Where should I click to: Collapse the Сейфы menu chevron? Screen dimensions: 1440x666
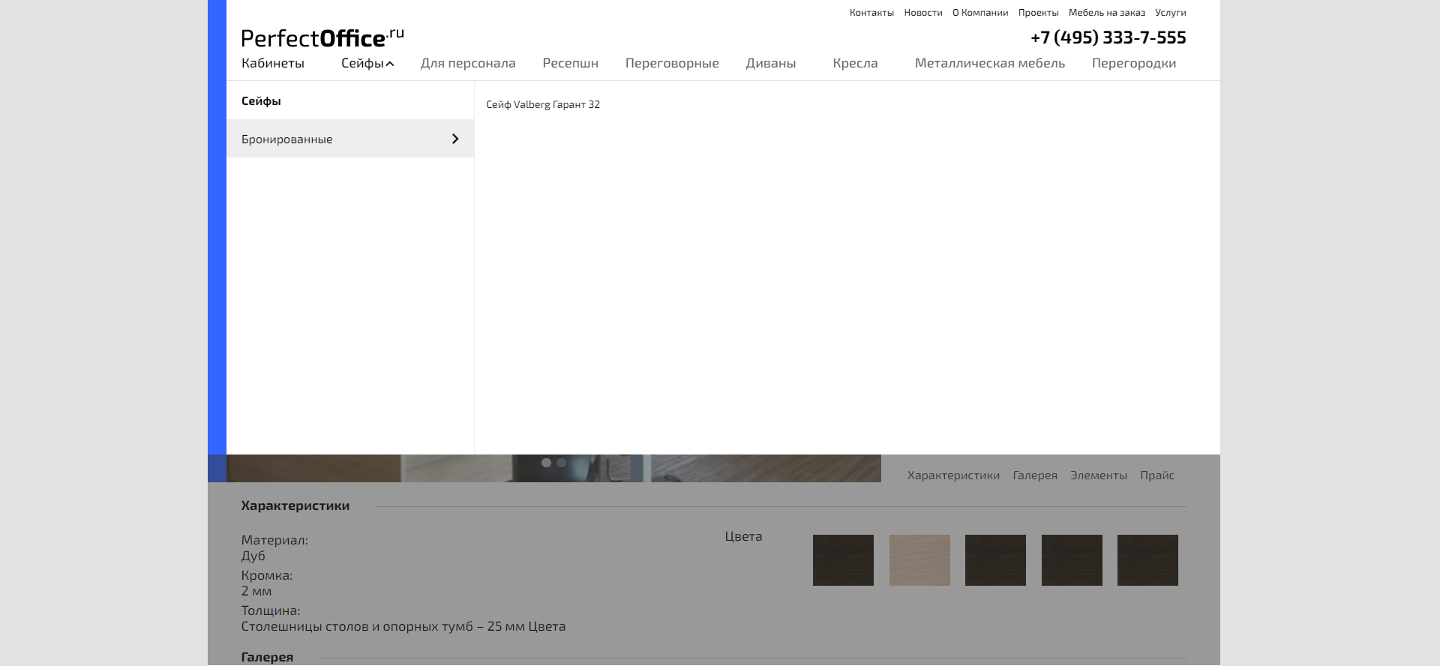click(x=390, y=64)
